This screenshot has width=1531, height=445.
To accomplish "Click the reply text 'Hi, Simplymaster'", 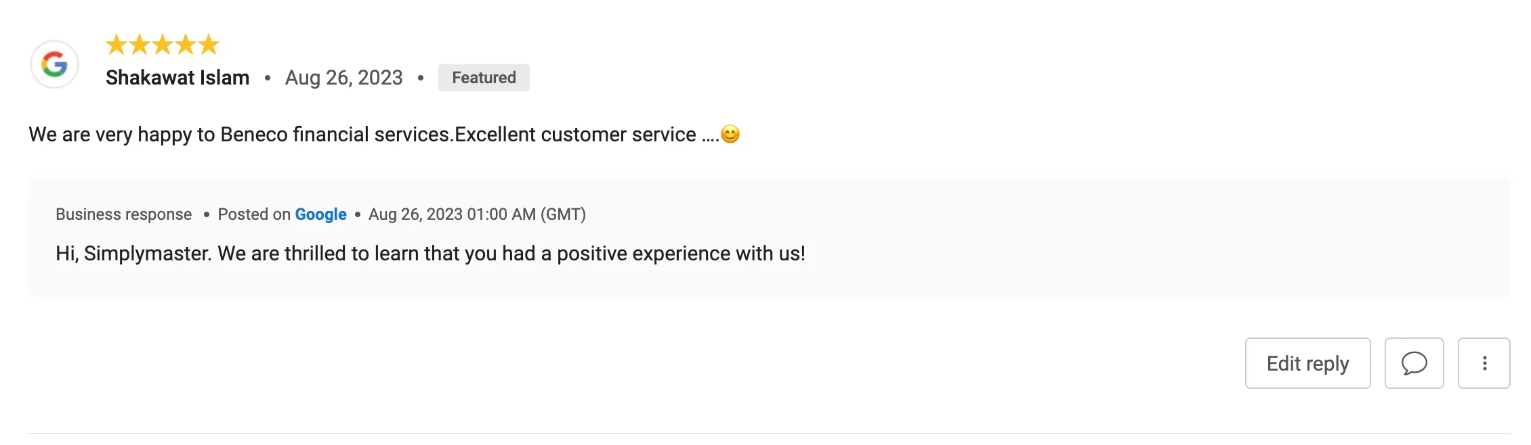I will click(x=133, y=254).
